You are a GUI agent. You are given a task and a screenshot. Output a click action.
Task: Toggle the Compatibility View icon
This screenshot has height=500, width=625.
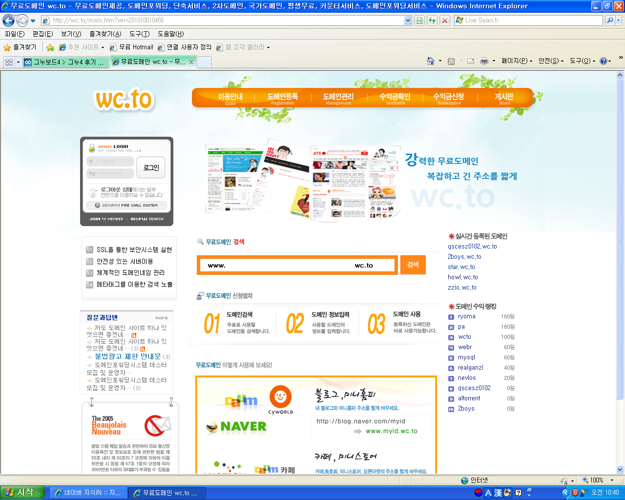click(x=419, y=21)
